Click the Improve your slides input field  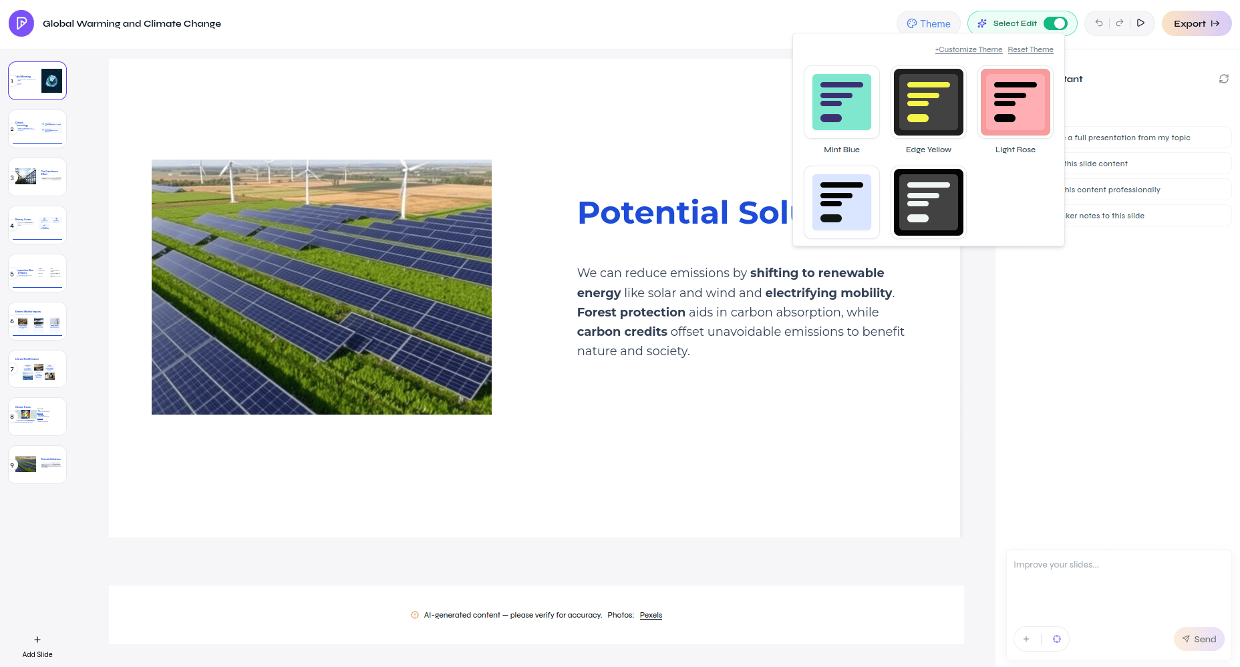[1118, 586]
